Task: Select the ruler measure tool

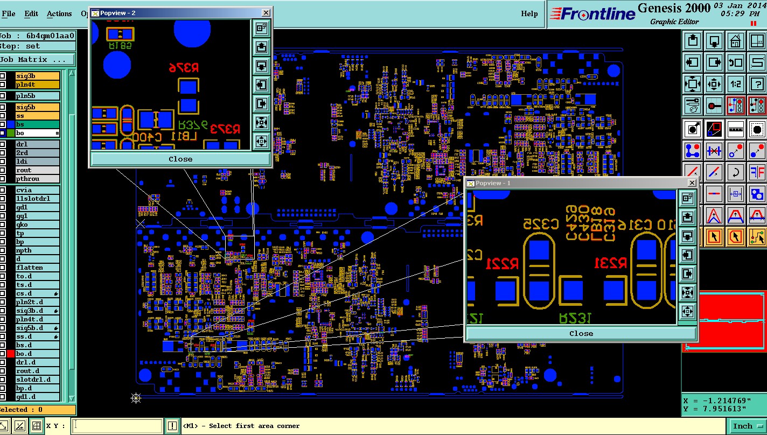Action: [x=736, y=130]
